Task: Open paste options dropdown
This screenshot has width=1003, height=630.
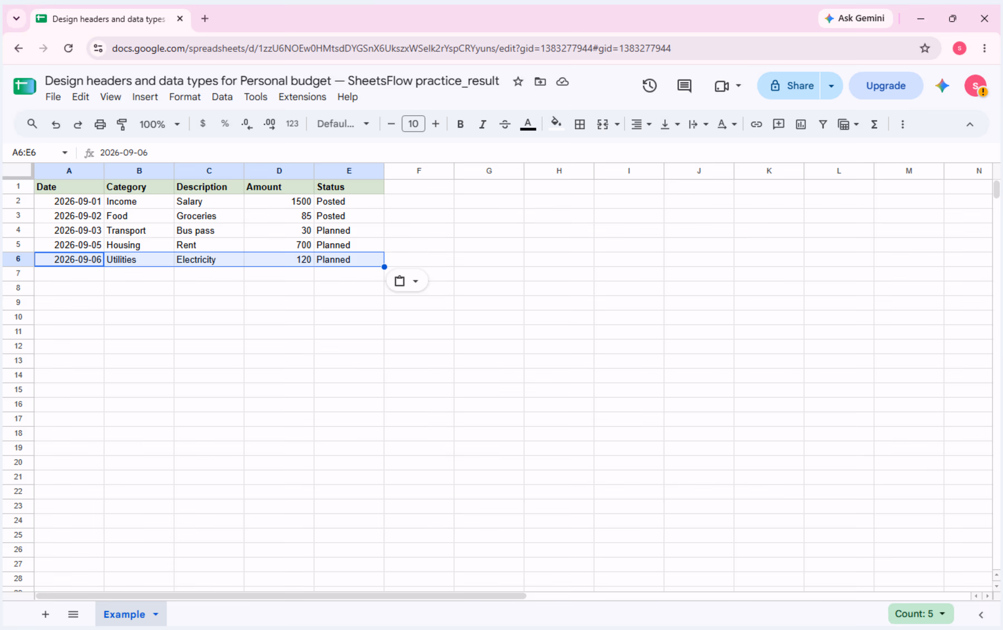Action: point(407,281)
